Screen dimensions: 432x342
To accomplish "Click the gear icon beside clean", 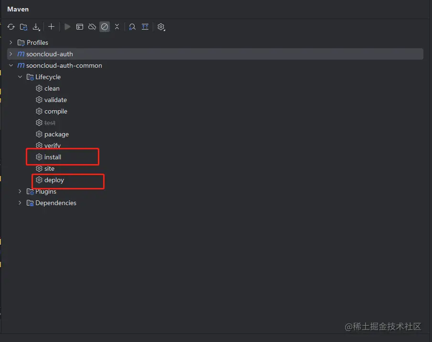I will click(39, 88).
